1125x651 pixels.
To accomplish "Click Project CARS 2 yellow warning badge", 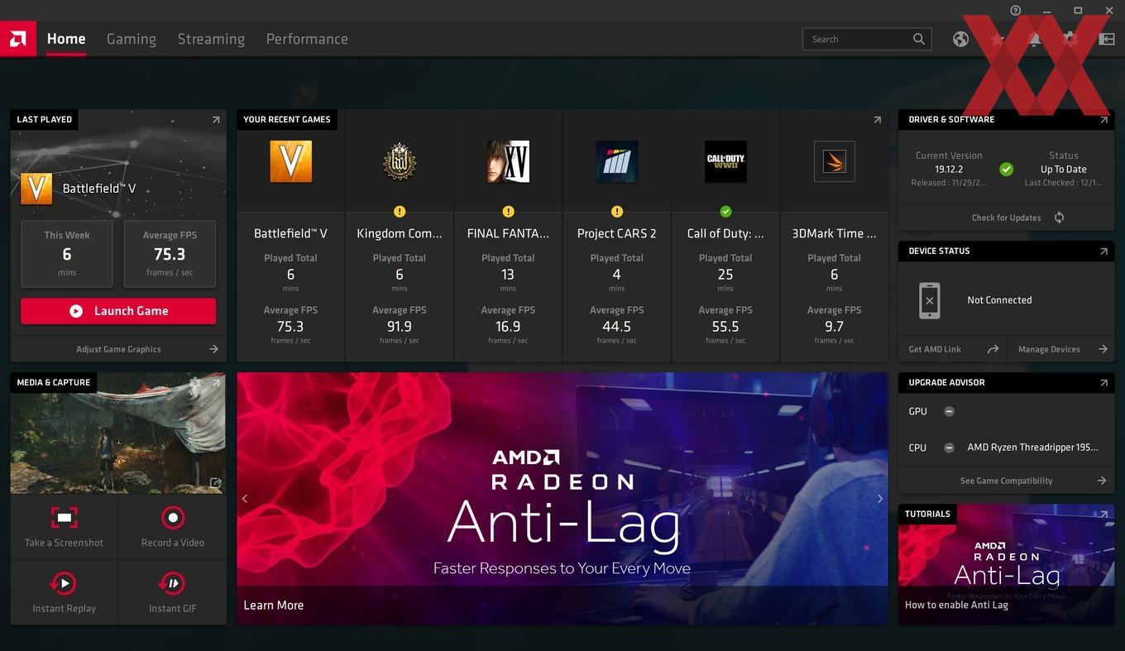I will (617, 212).
